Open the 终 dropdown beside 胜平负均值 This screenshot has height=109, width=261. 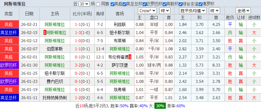coord(215,11)
